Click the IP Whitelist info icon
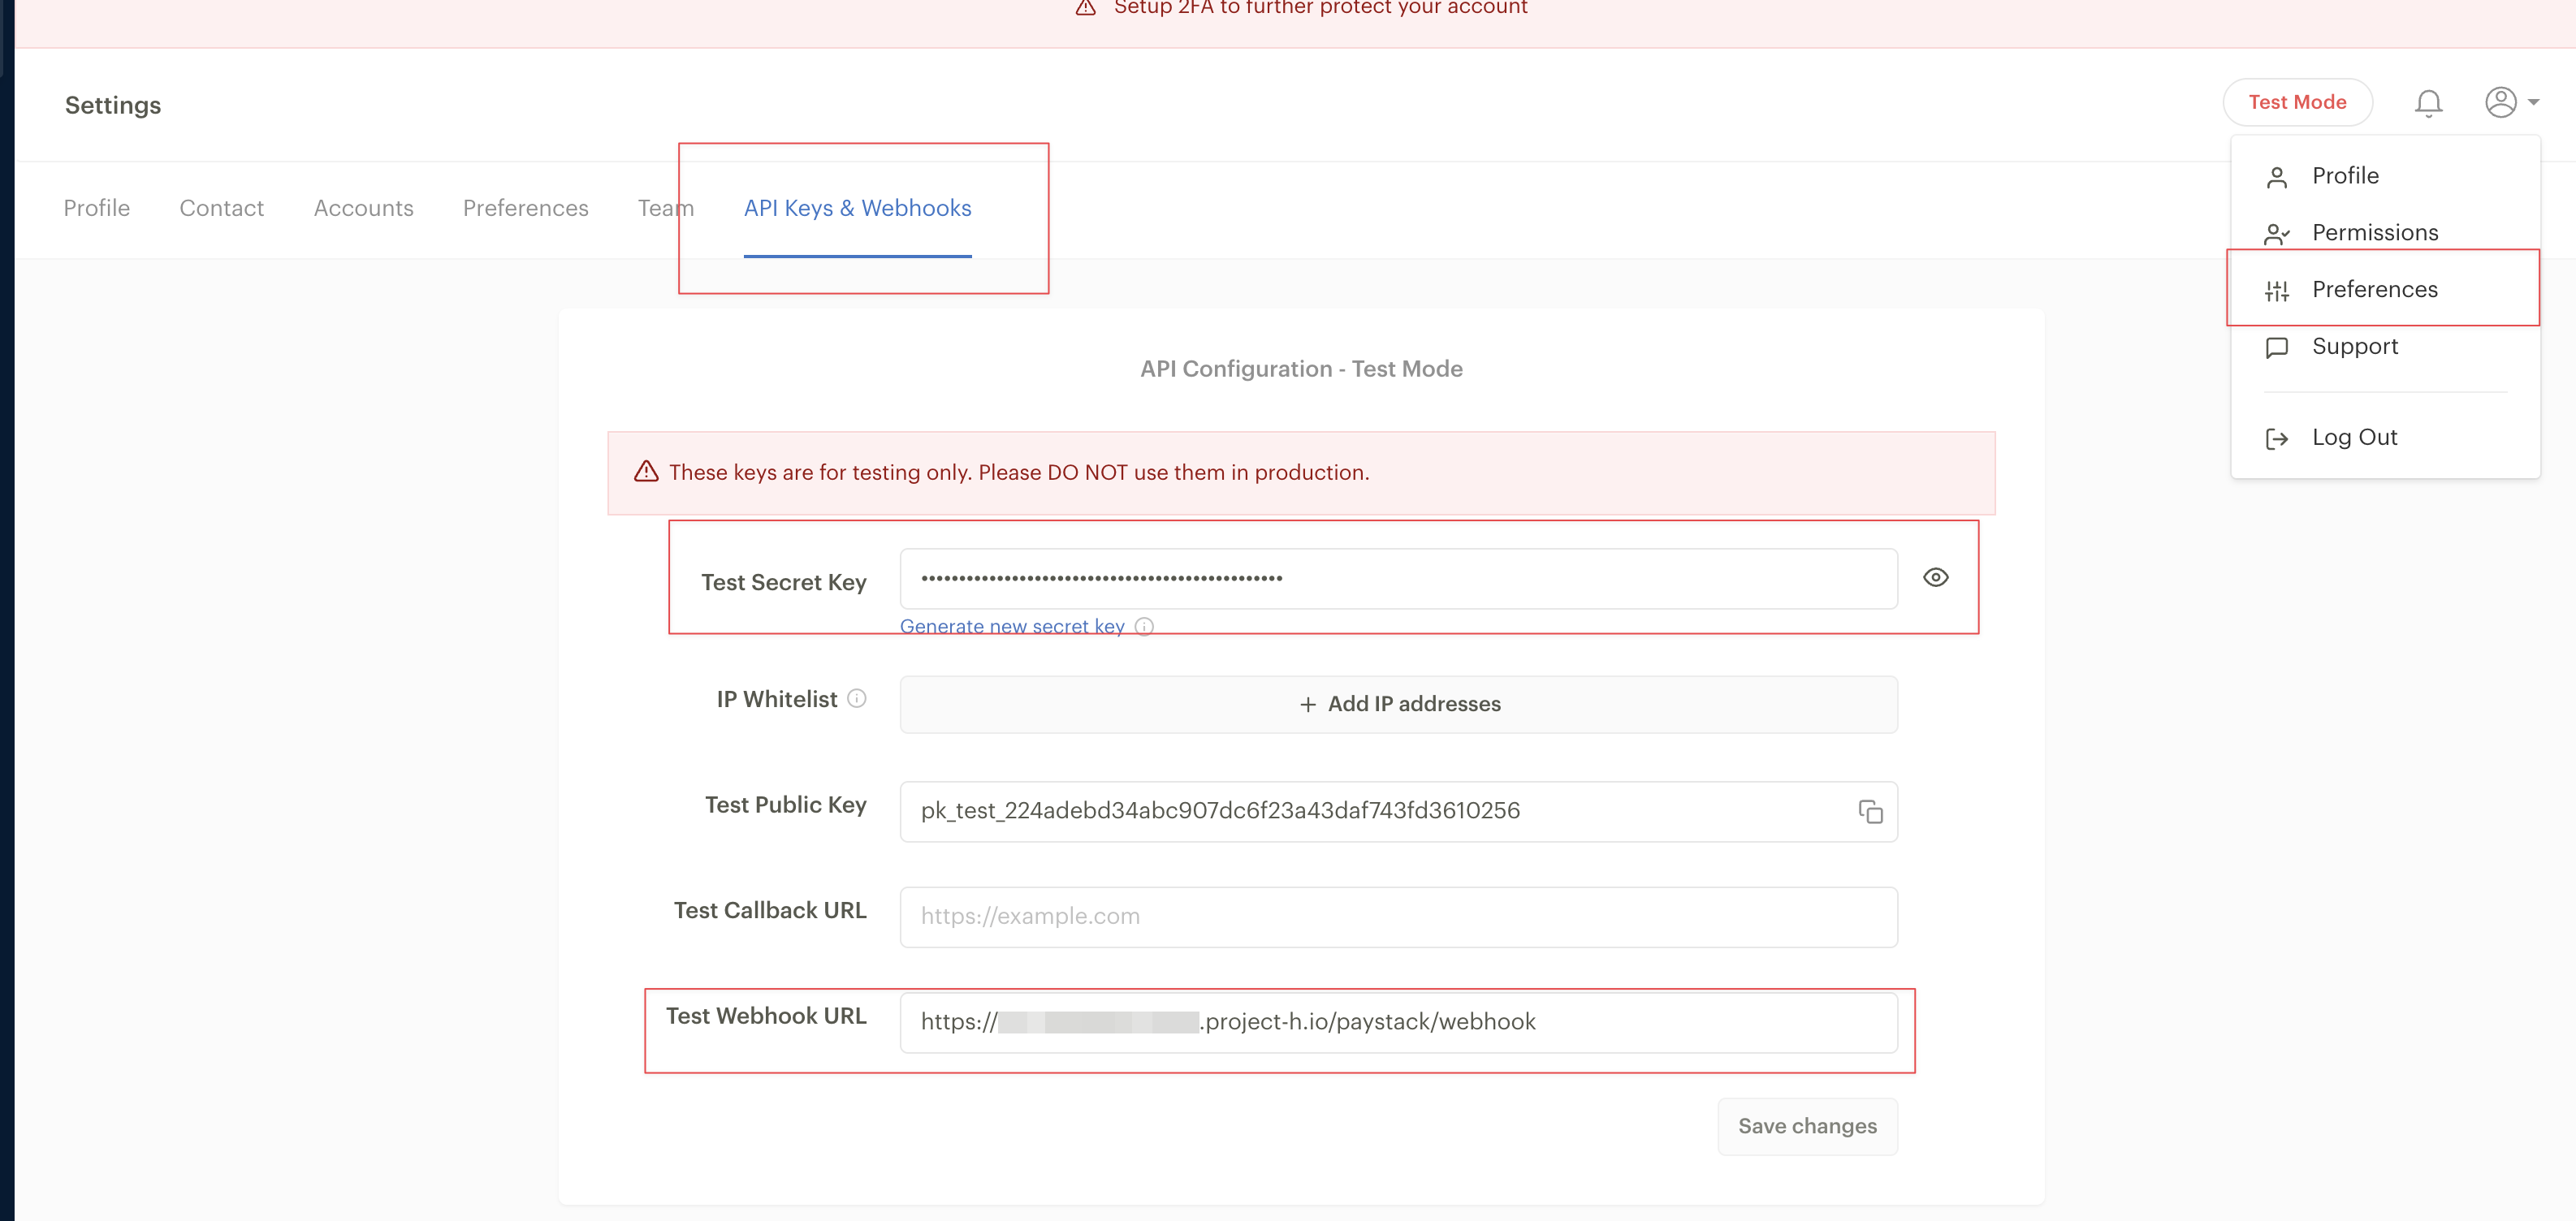This screenshot has width=2576, height=1221. (x=857, y=699)
